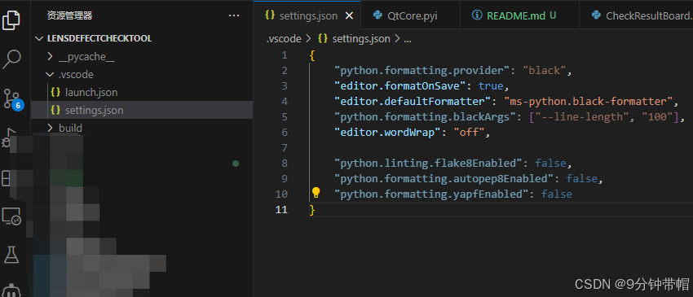This screenshot has height=297, width=693.
Task: Open launch.json in the file tree
Action: [x=91, y=93]
